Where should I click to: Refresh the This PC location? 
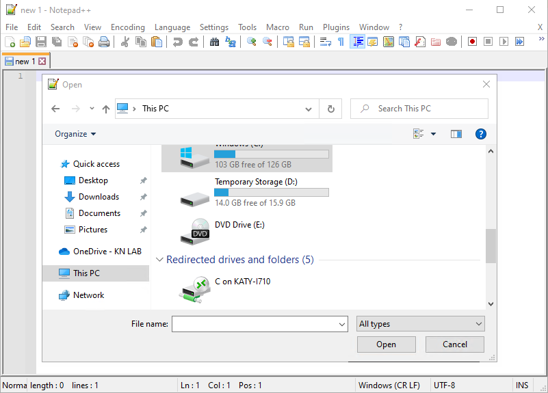330,109
